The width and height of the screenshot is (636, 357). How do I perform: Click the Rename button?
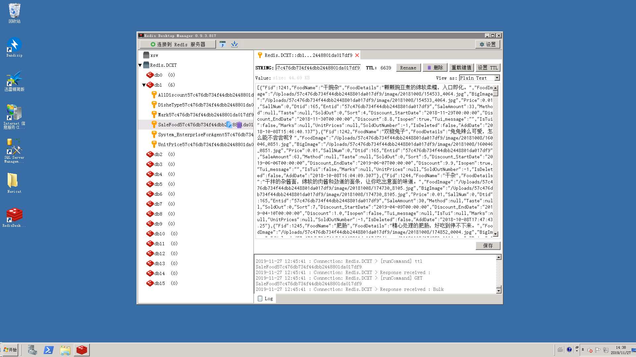coord(408,68)
